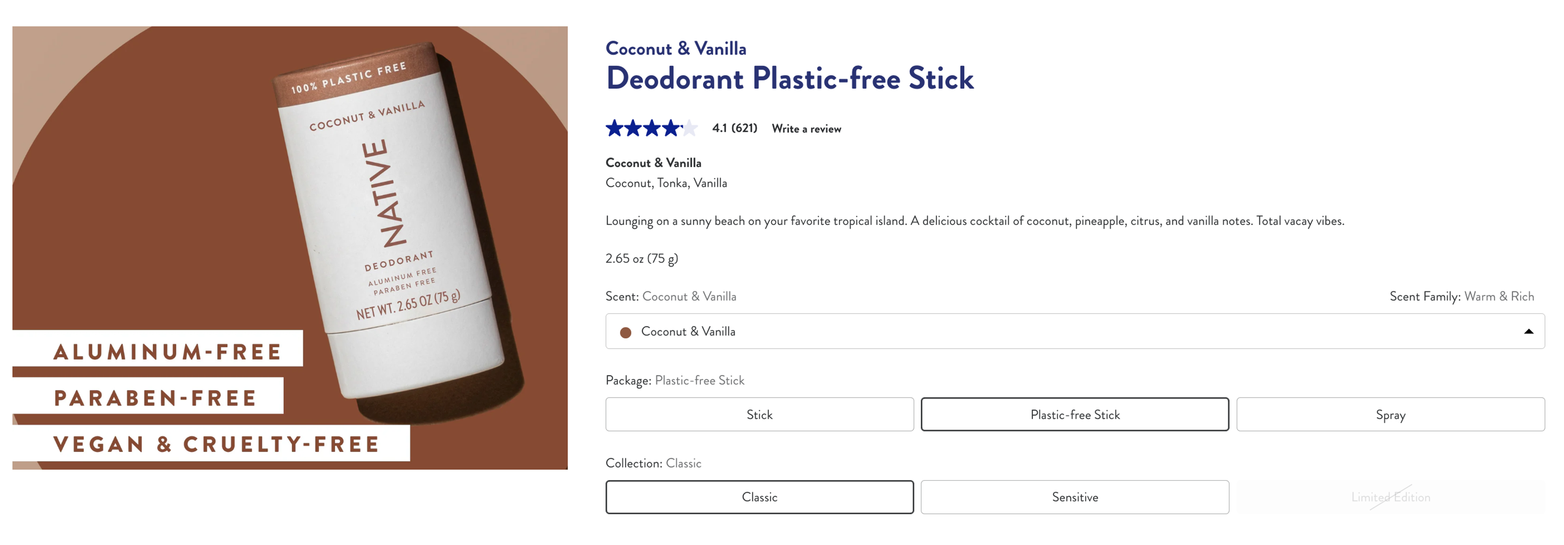Click the Coconut & Vanilla scent name link
Image resolution: width=1564 pixels, height=545 pixels.
pos(676,48)
